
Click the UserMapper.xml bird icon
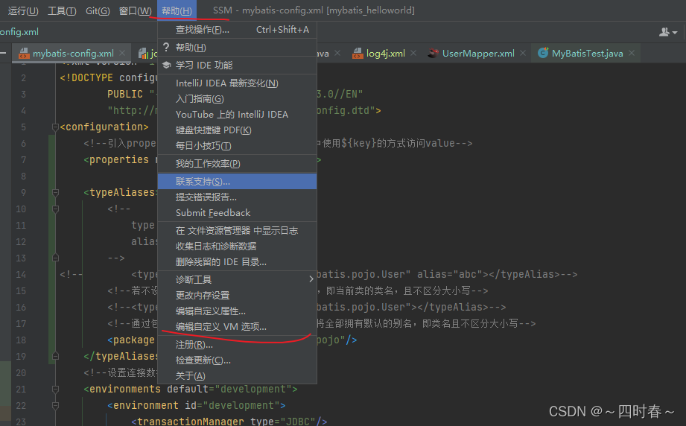pyautogui.click(x=433, y=53)
